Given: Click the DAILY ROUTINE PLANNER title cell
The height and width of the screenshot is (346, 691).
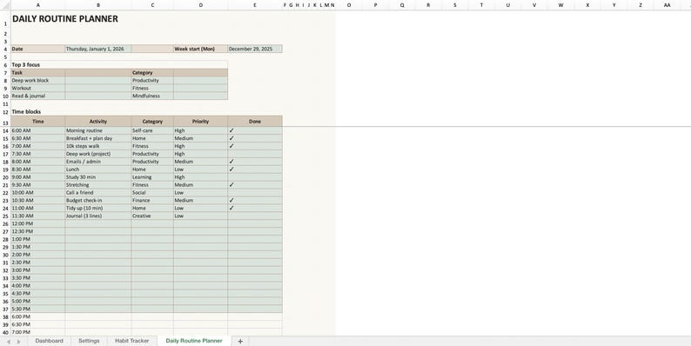Looking at the screenshot, I should point(65,19).
